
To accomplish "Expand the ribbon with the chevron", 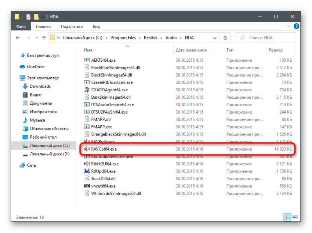I will 289,26.
